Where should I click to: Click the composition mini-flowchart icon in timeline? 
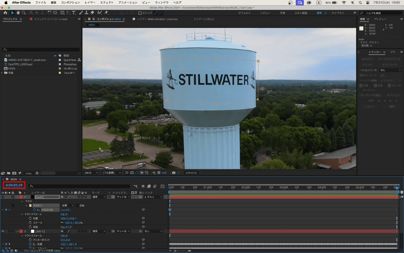coord(136,186)
